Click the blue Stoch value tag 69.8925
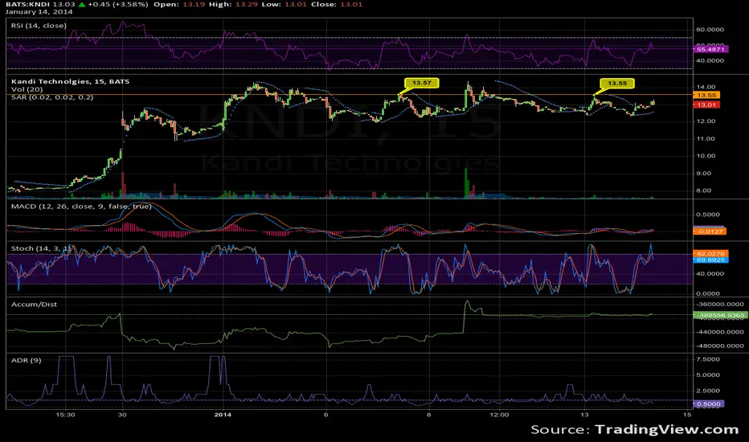 pyautogui.click(x=710, y=260)
